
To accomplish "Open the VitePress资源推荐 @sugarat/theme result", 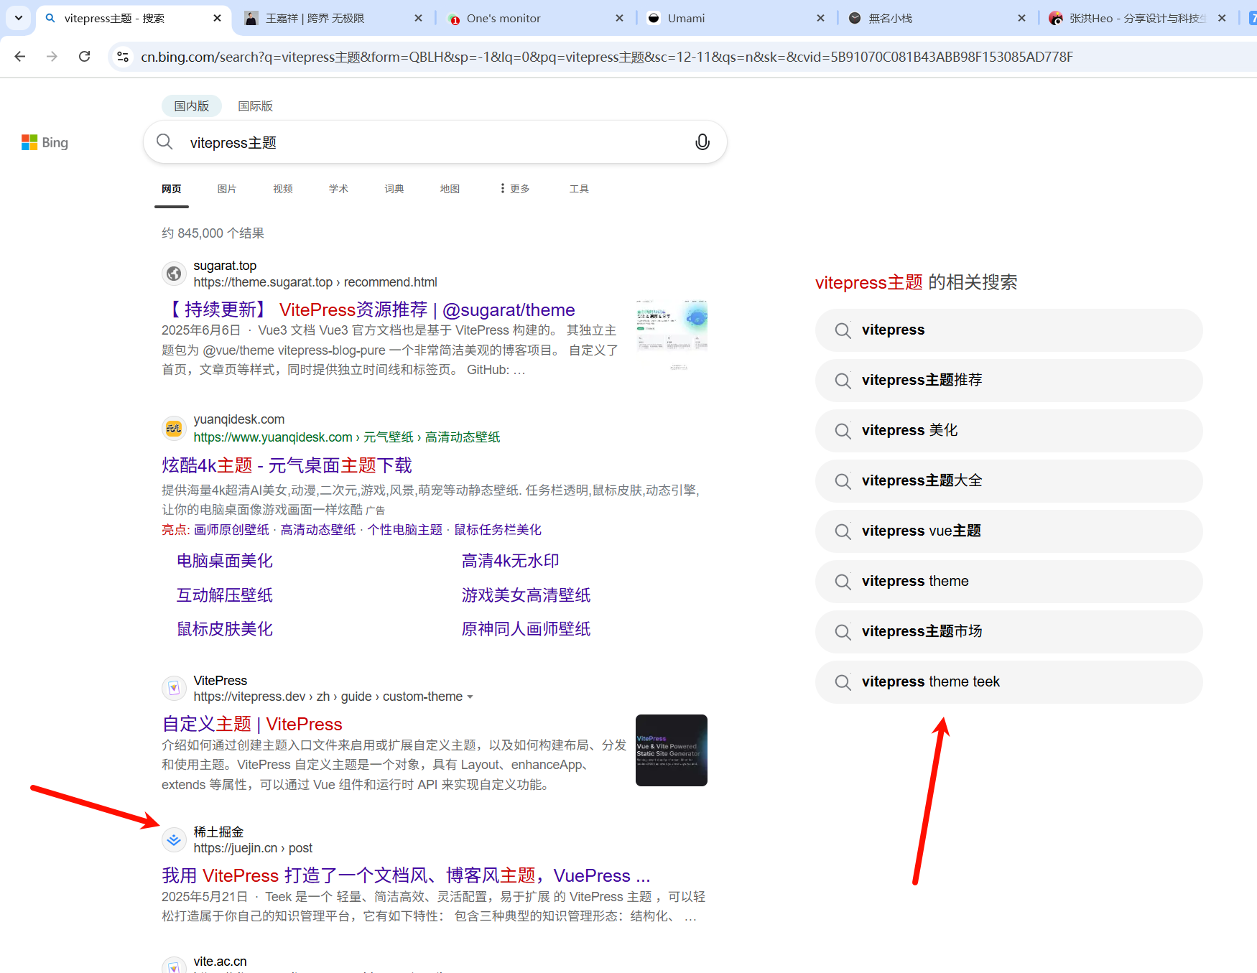I will [370, 309].
